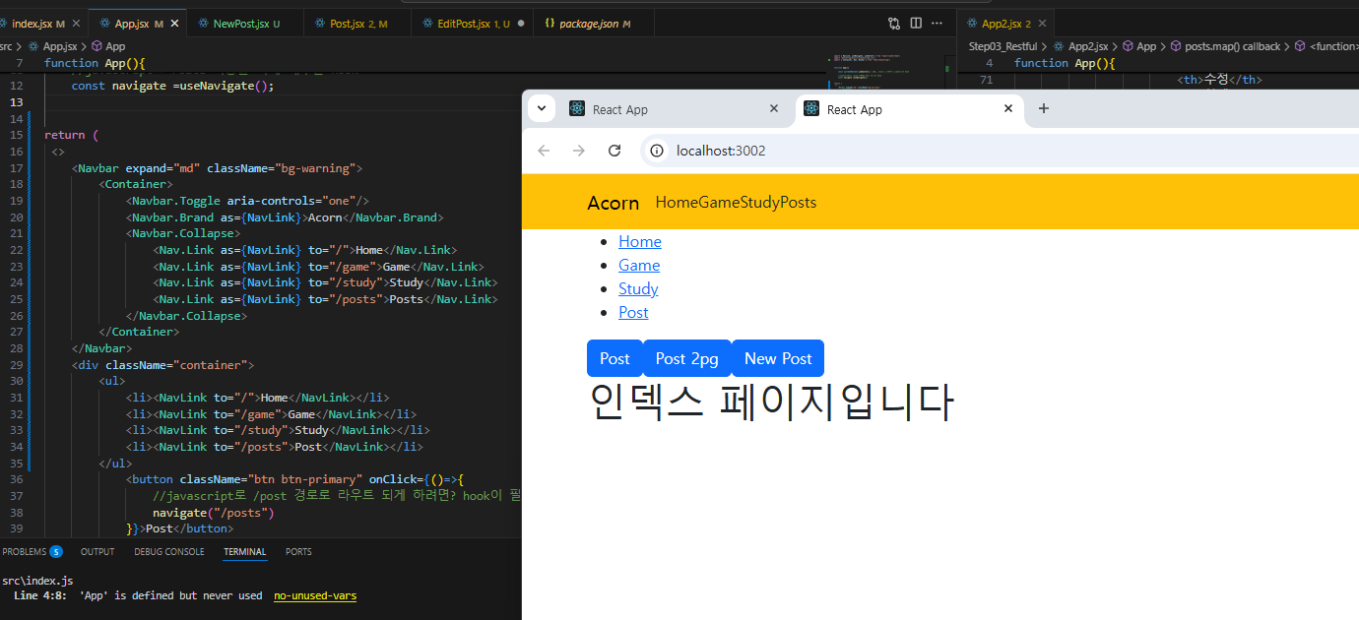Click the Acorn brand in the navbar
Screen dimensions: 1359x620
pos(613,203)
